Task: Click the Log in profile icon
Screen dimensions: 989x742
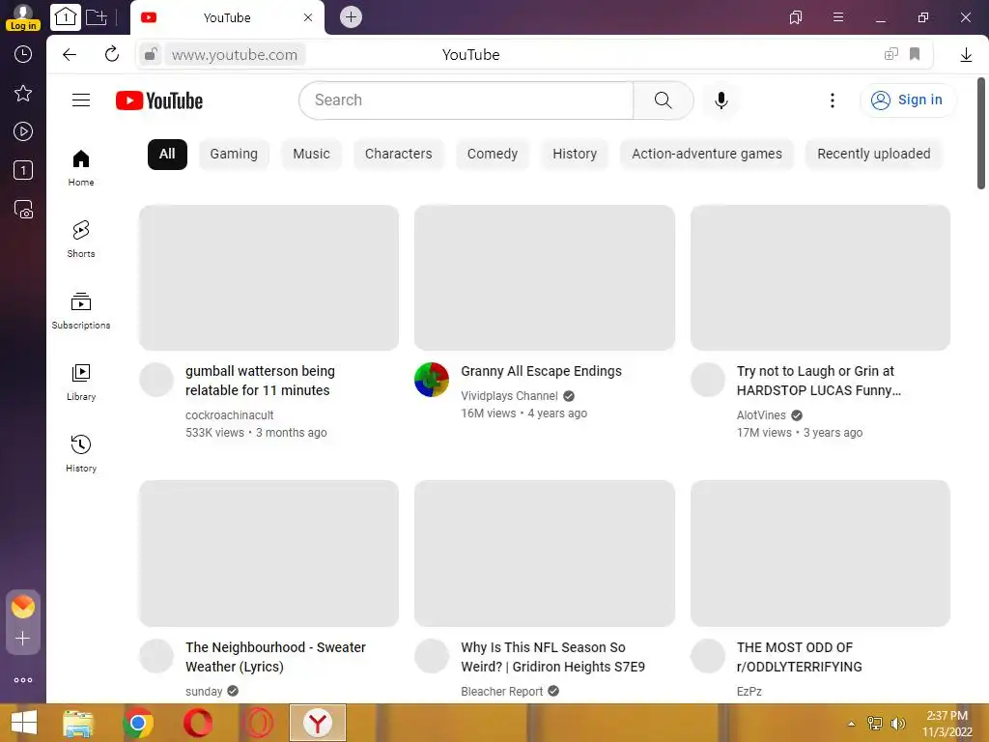Action: click(x=23, y=17)
